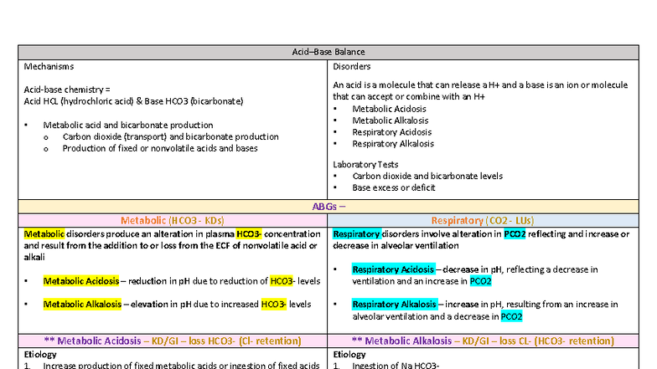This screenshot has width=657, height=369.
Task: Select the 'Mechanisms' heading
Action: pos(49,66)
